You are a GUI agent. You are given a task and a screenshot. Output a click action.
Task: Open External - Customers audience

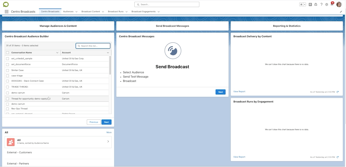coord(19,152)
